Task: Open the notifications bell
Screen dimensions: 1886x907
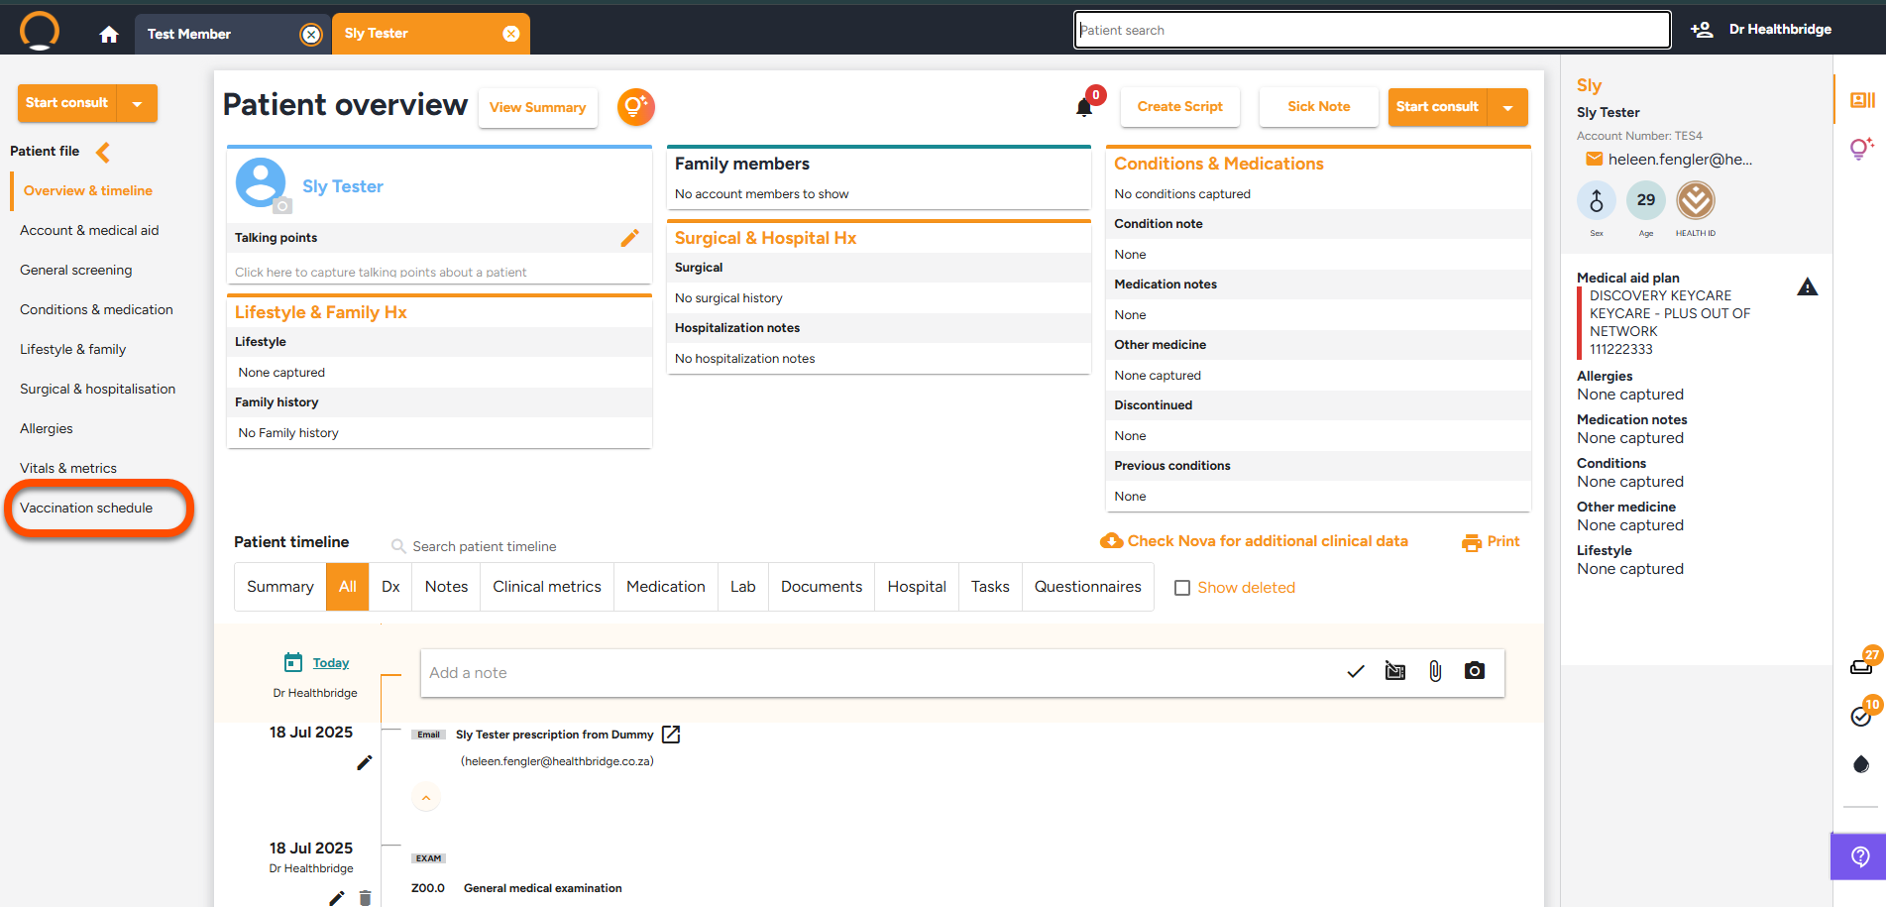Action: (1084, 107)
